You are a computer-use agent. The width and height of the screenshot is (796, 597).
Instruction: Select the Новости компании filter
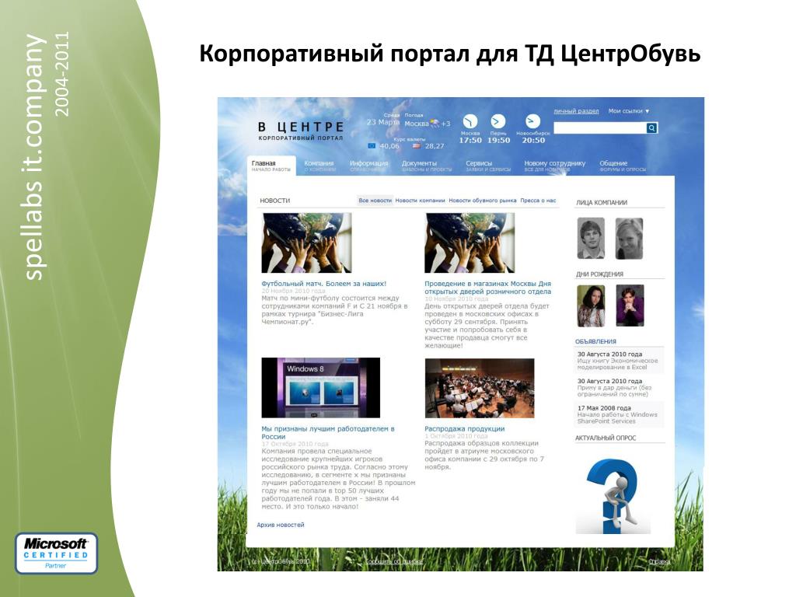coord(420,201)
